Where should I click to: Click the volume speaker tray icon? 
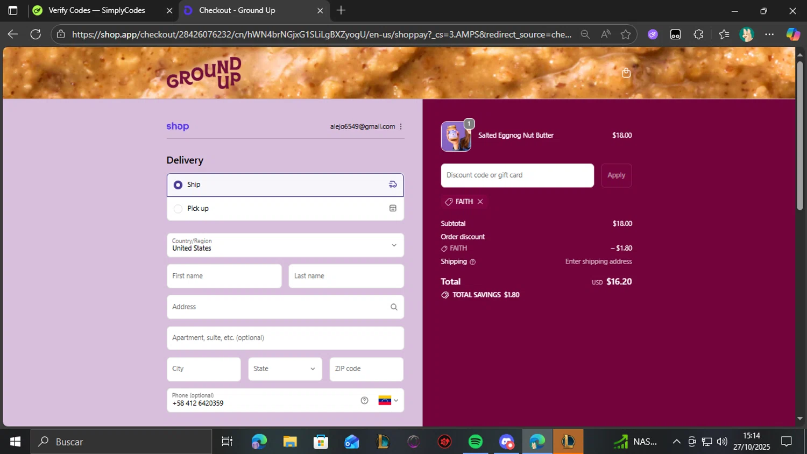(722, 442)
